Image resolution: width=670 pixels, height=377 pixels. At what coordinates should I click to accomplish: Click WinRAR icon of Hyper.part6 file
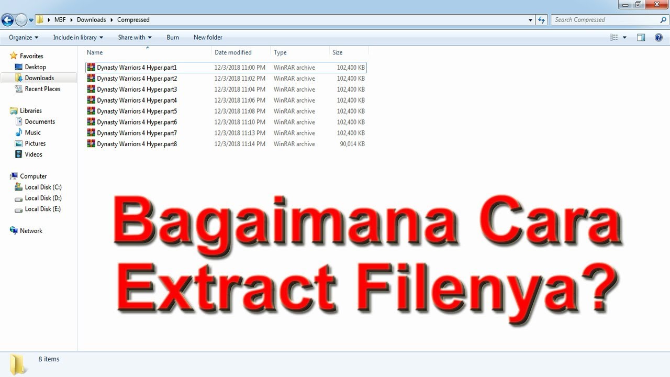[92, 122]
